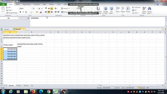Open the font size dropdown

(x=37, y=8)
